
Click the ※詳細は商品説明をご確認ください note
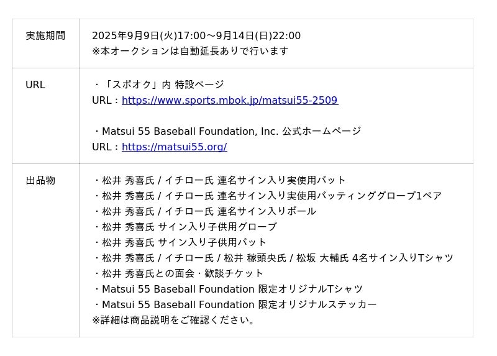point(173,321)
